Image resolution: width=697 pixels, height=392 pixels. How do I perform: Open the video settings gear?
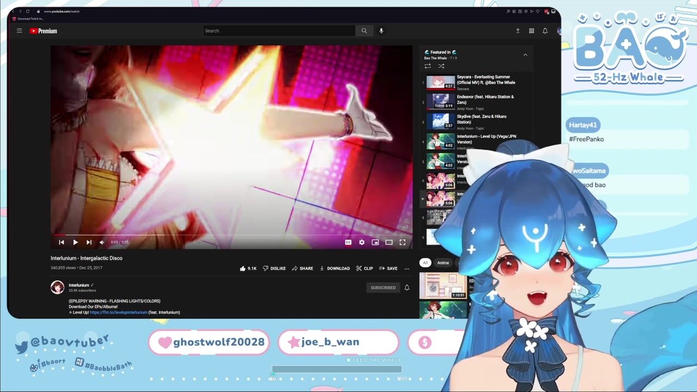362,242
